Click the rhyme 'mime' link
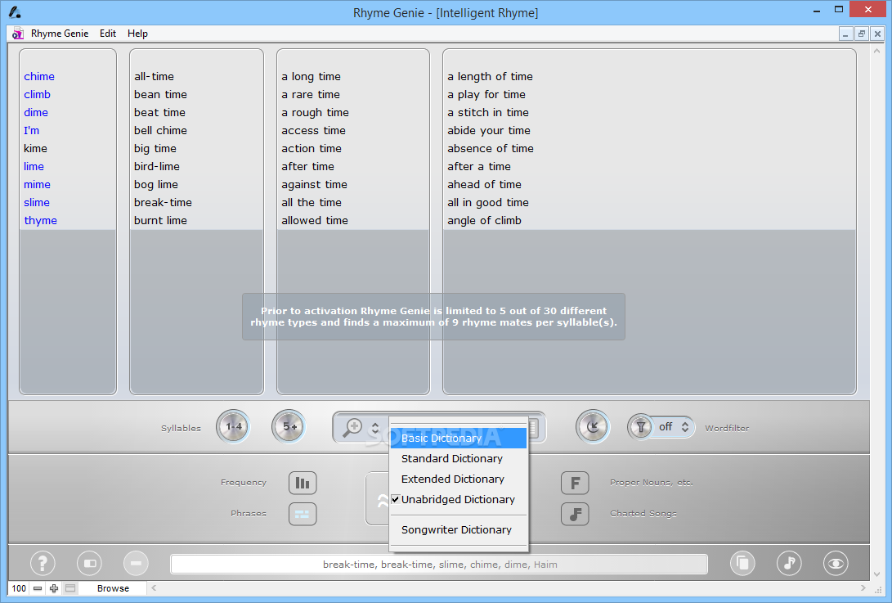Screen dimensions: 892x603 pos(37,184)
